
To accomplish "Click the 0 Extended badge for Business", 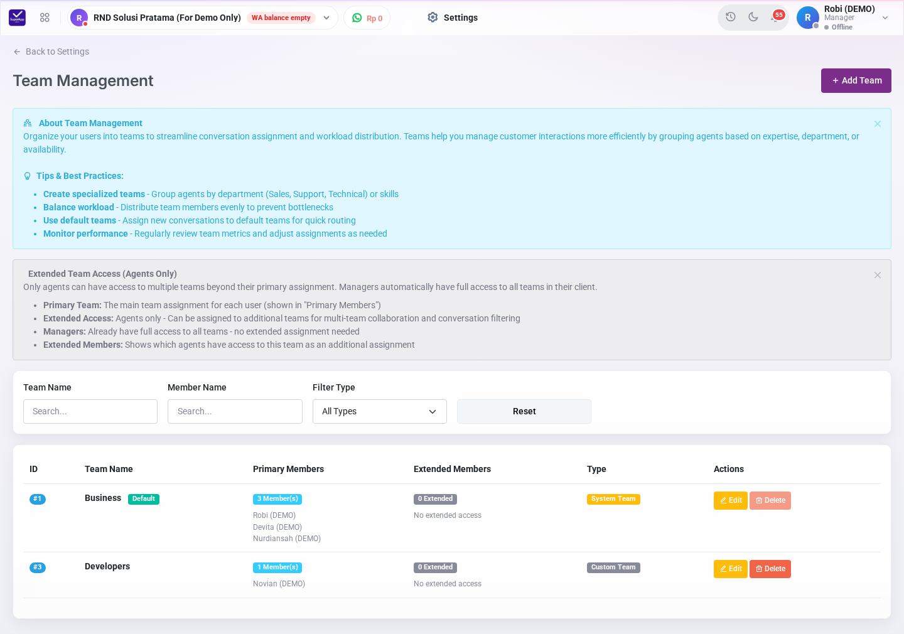I will tap(435, 499).
